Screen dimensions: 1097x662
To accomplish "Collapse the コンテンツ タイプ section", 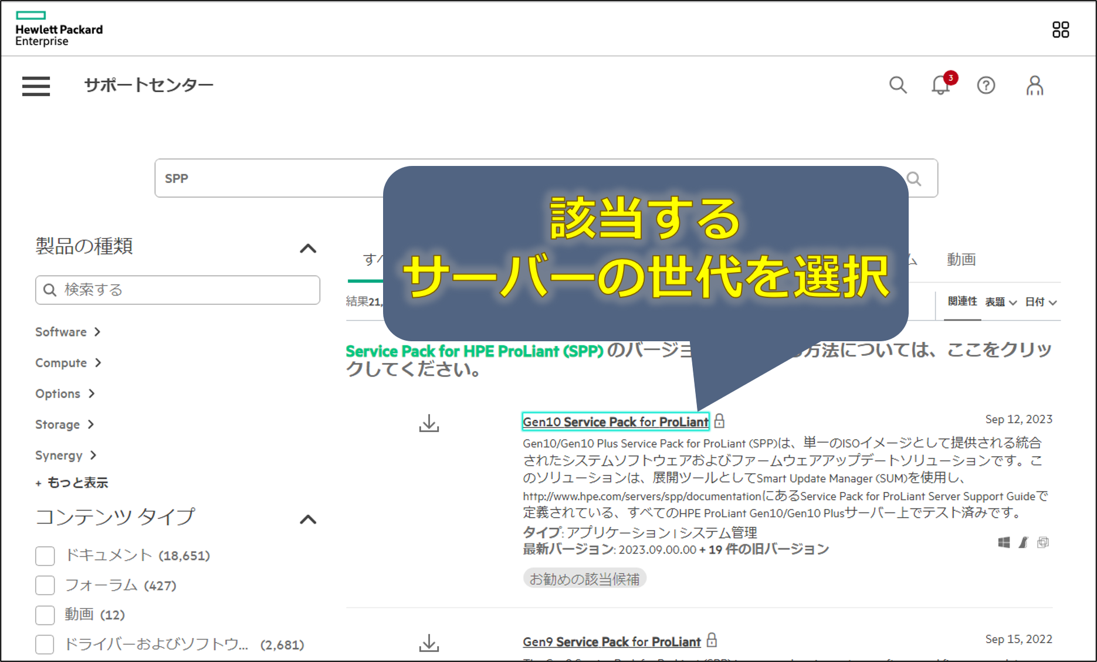I will tap(308, 520).
